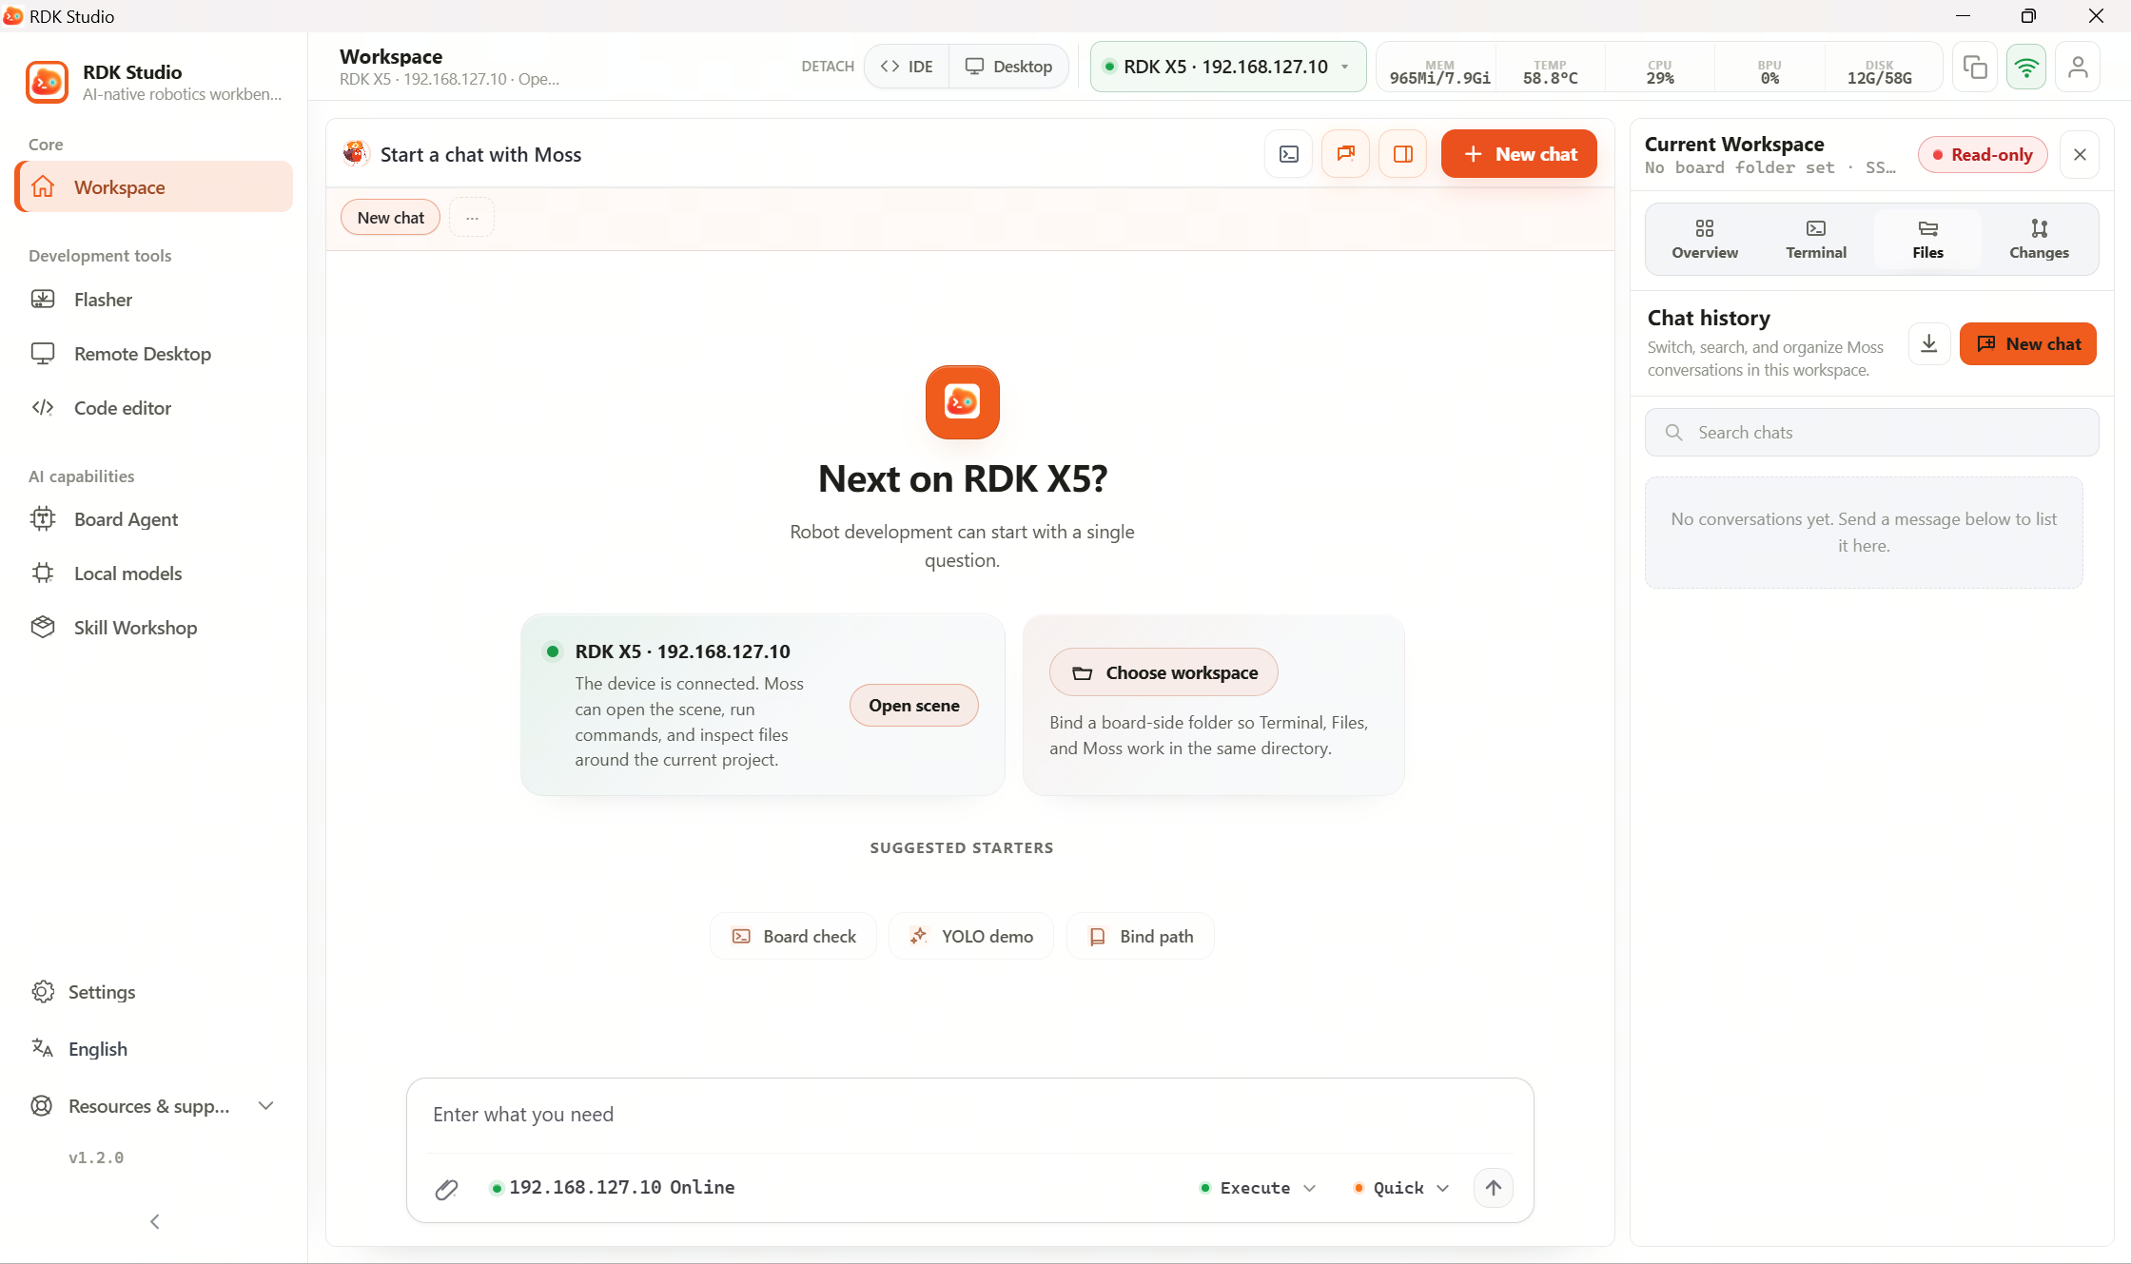Screen dimensions: 2131x1264
Task: Click the orange Moss logo in center
Action: (x=963, y=402)
